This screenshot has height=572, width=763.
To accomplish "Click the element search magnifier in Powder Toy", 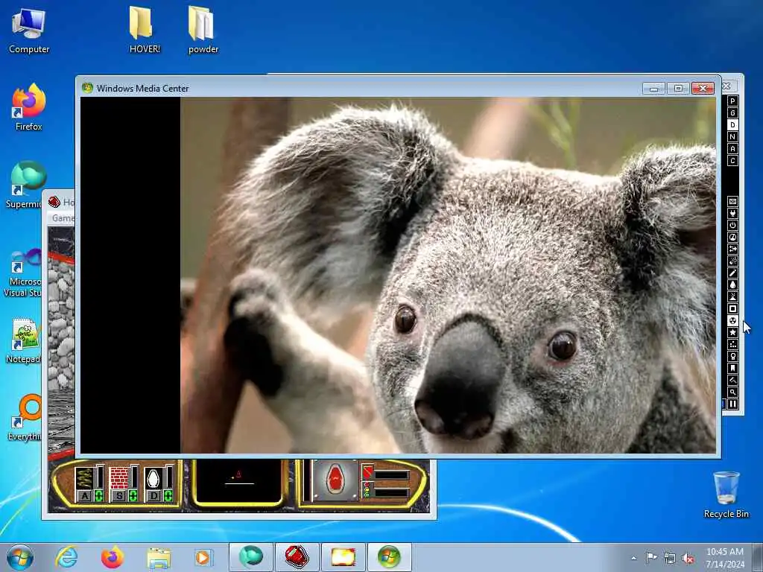I will coord(732,392).
